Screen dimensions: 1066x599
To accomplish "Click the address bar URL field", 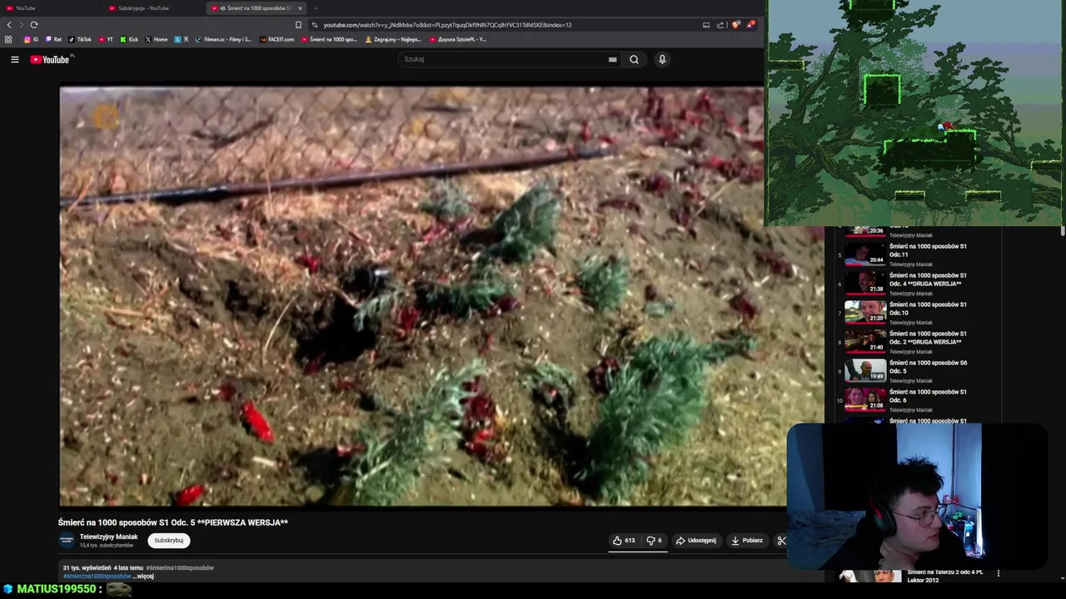I will [508, 25].
